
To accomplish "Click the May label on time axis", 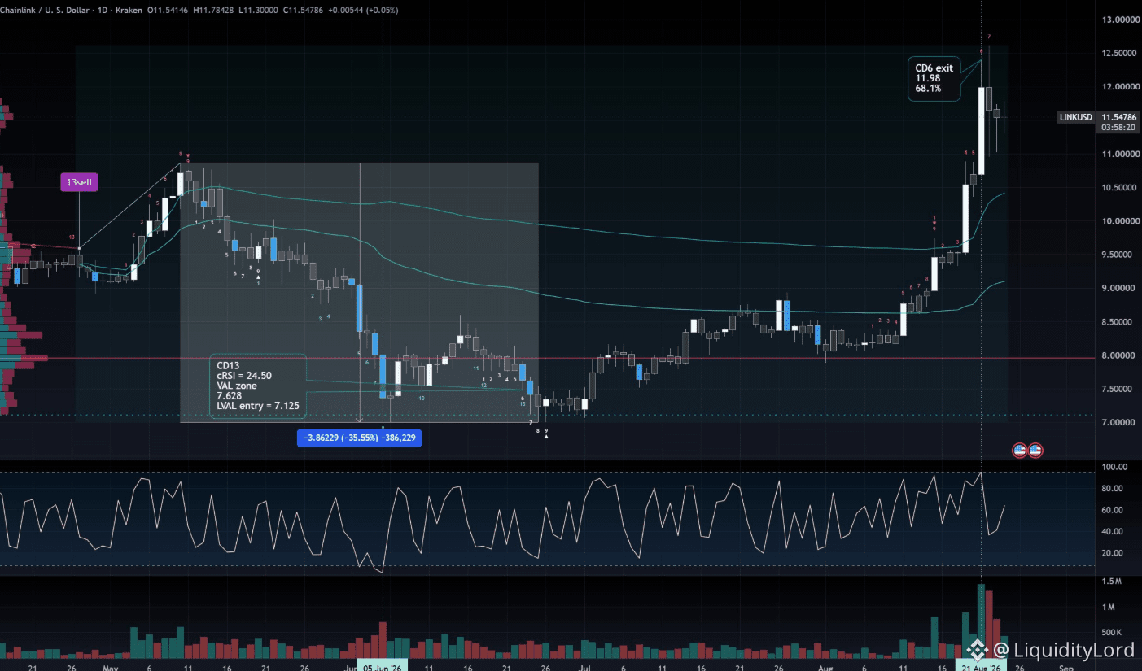I will click(112, 668).
